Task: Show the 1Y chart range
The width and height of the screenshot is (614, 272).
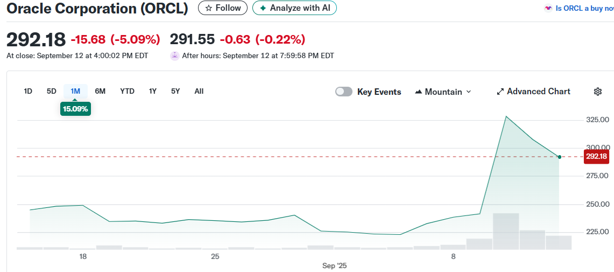Action: coord(153,92)
